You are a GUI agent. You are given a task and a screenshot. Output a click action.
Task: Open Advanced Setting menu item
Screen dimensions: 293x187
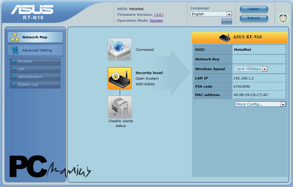[x=35, y=50]
